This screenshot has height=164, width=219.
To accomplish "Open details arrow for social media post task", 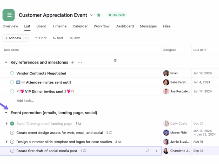I will click(156, 151).
